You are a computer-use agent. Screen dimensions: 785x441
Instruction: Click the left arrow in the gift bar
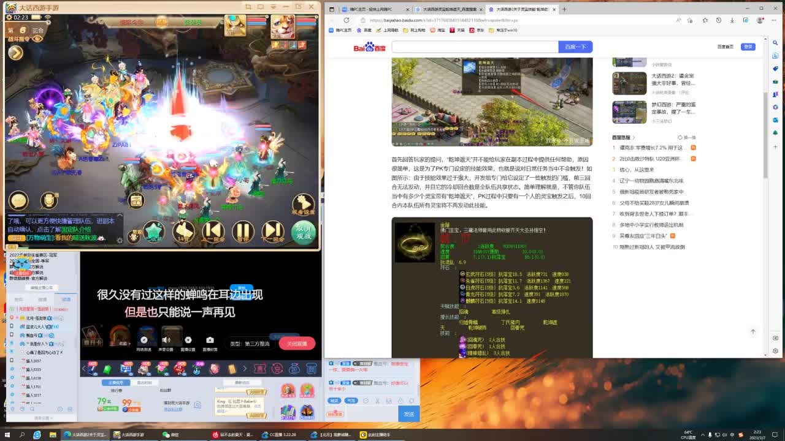83,368
